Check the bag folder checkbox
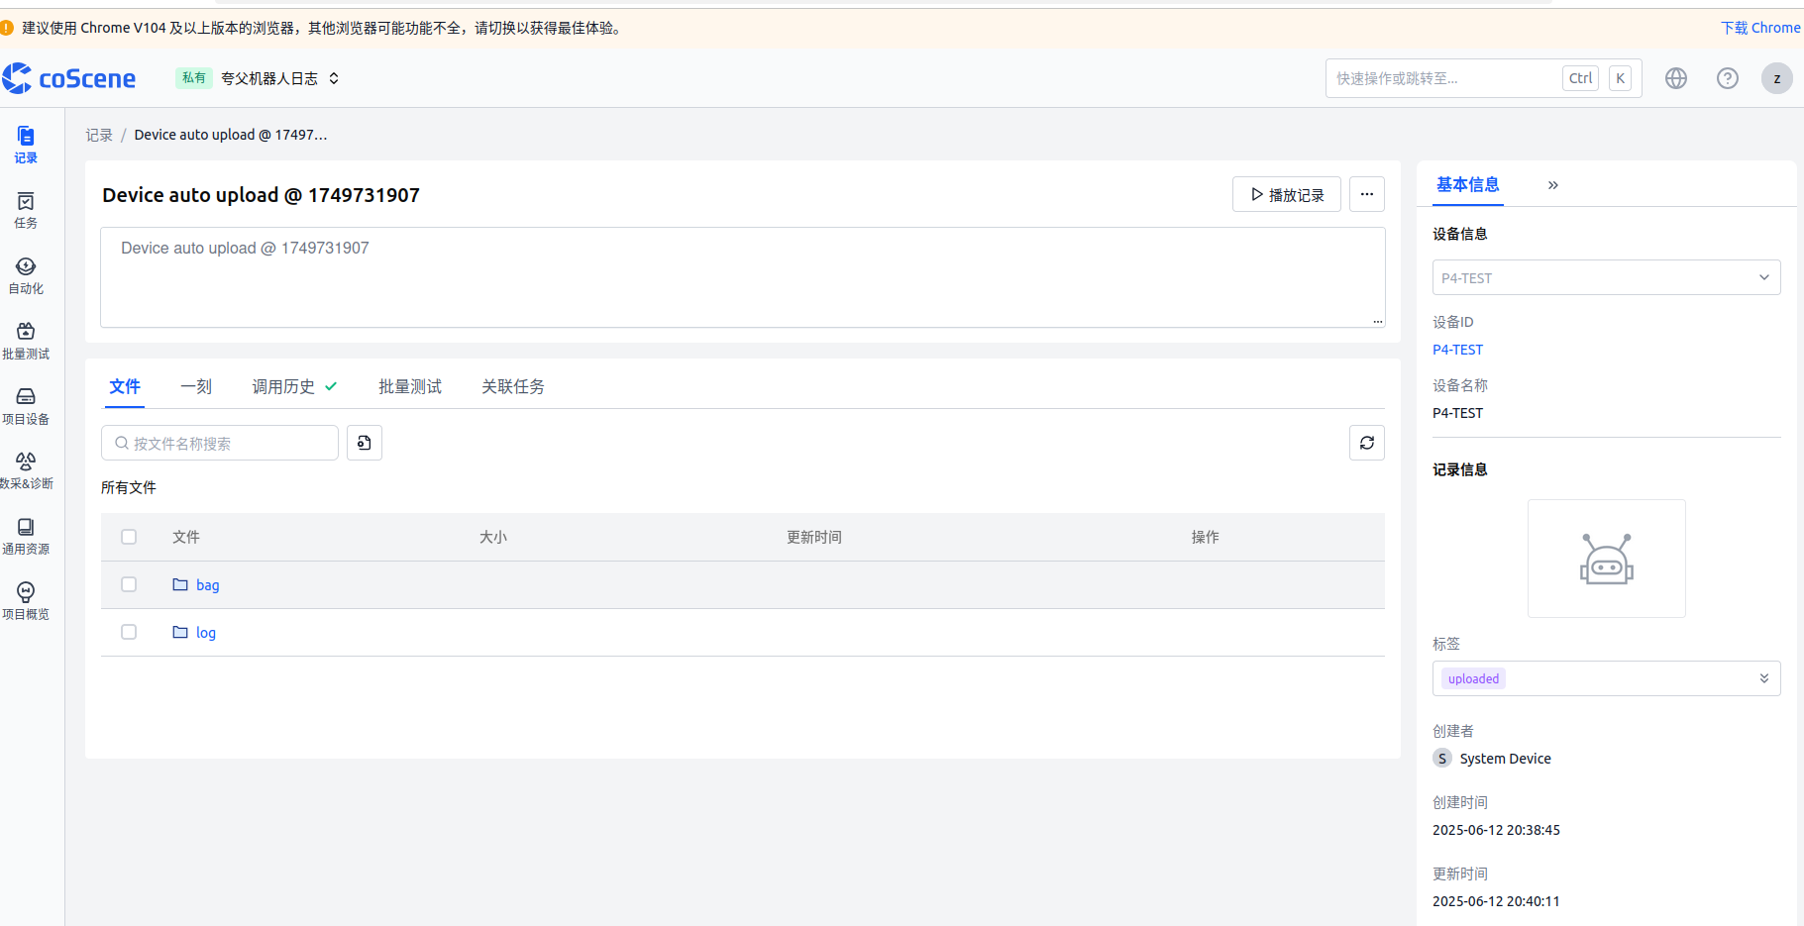This screenshot has height=926, width=1804. click(x=129, y=584)
